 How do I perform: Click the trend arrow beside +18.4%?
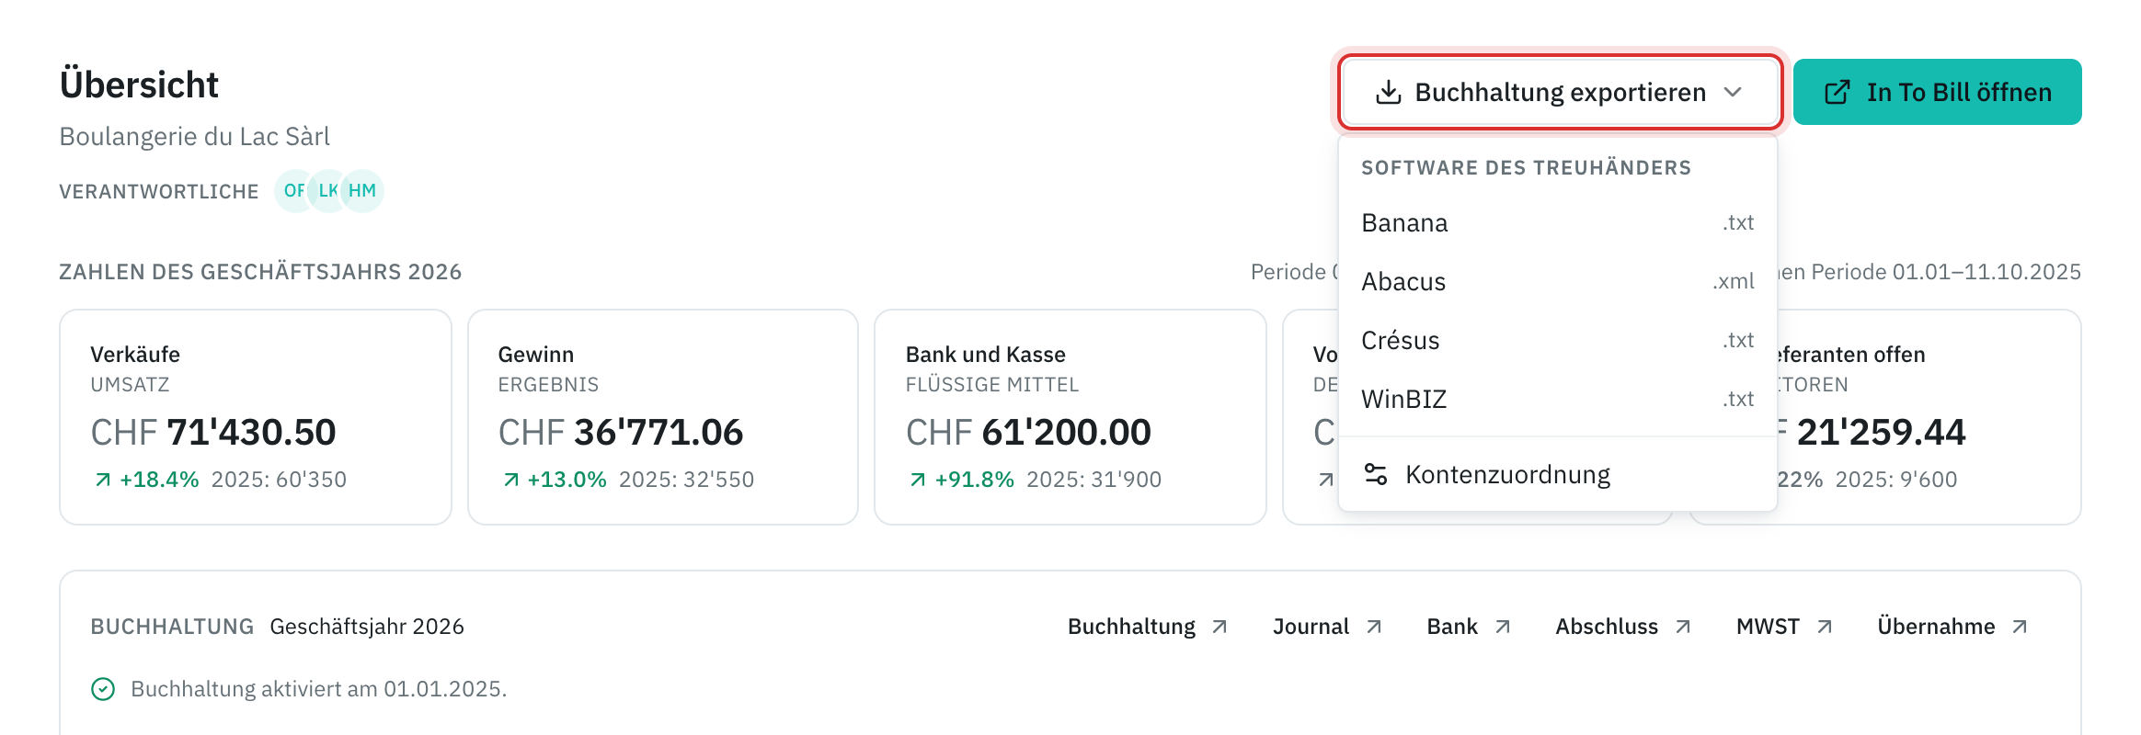(103, 480)
